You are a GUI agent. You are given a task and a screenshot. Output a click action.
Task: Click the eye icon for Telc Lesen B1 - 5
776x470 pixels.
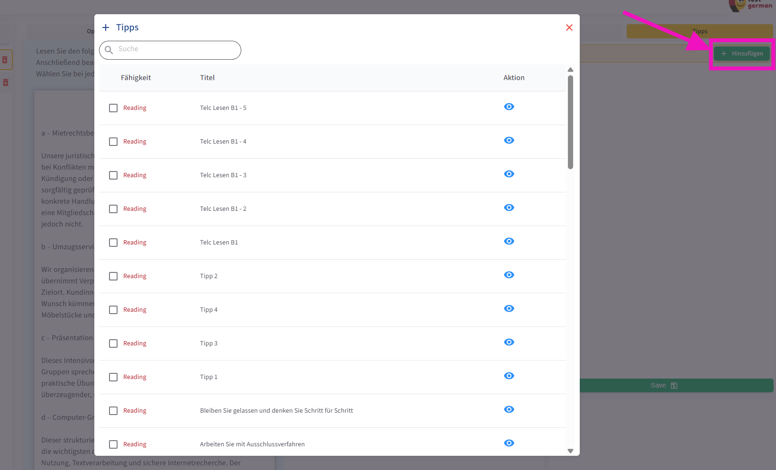(x=509, y=107)
